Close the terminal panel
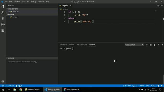This screenshot has height=92, width=164. pos(162,45)
